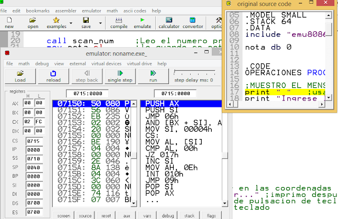This screenshot has height=219, width=338.
Task: Click the right disassembly address field 0715:0000
Action: (175, 94)
